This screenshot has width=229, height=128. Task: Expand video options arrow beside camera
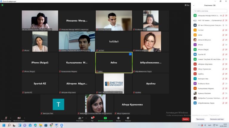point(24,117)
